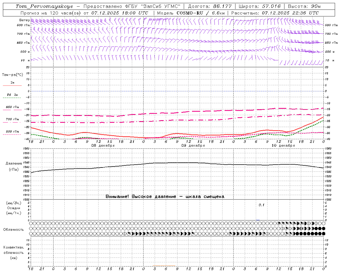Click the 'Облачность' cloud cover label
339x271 pixels.
(14, 230)
